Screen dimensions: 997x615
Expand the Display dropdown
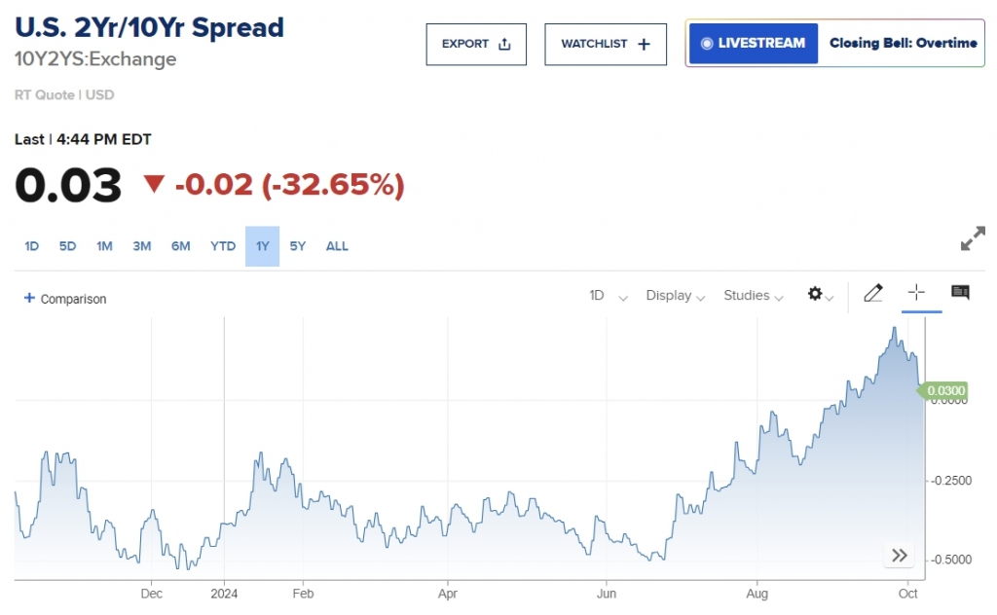[675, 296]
